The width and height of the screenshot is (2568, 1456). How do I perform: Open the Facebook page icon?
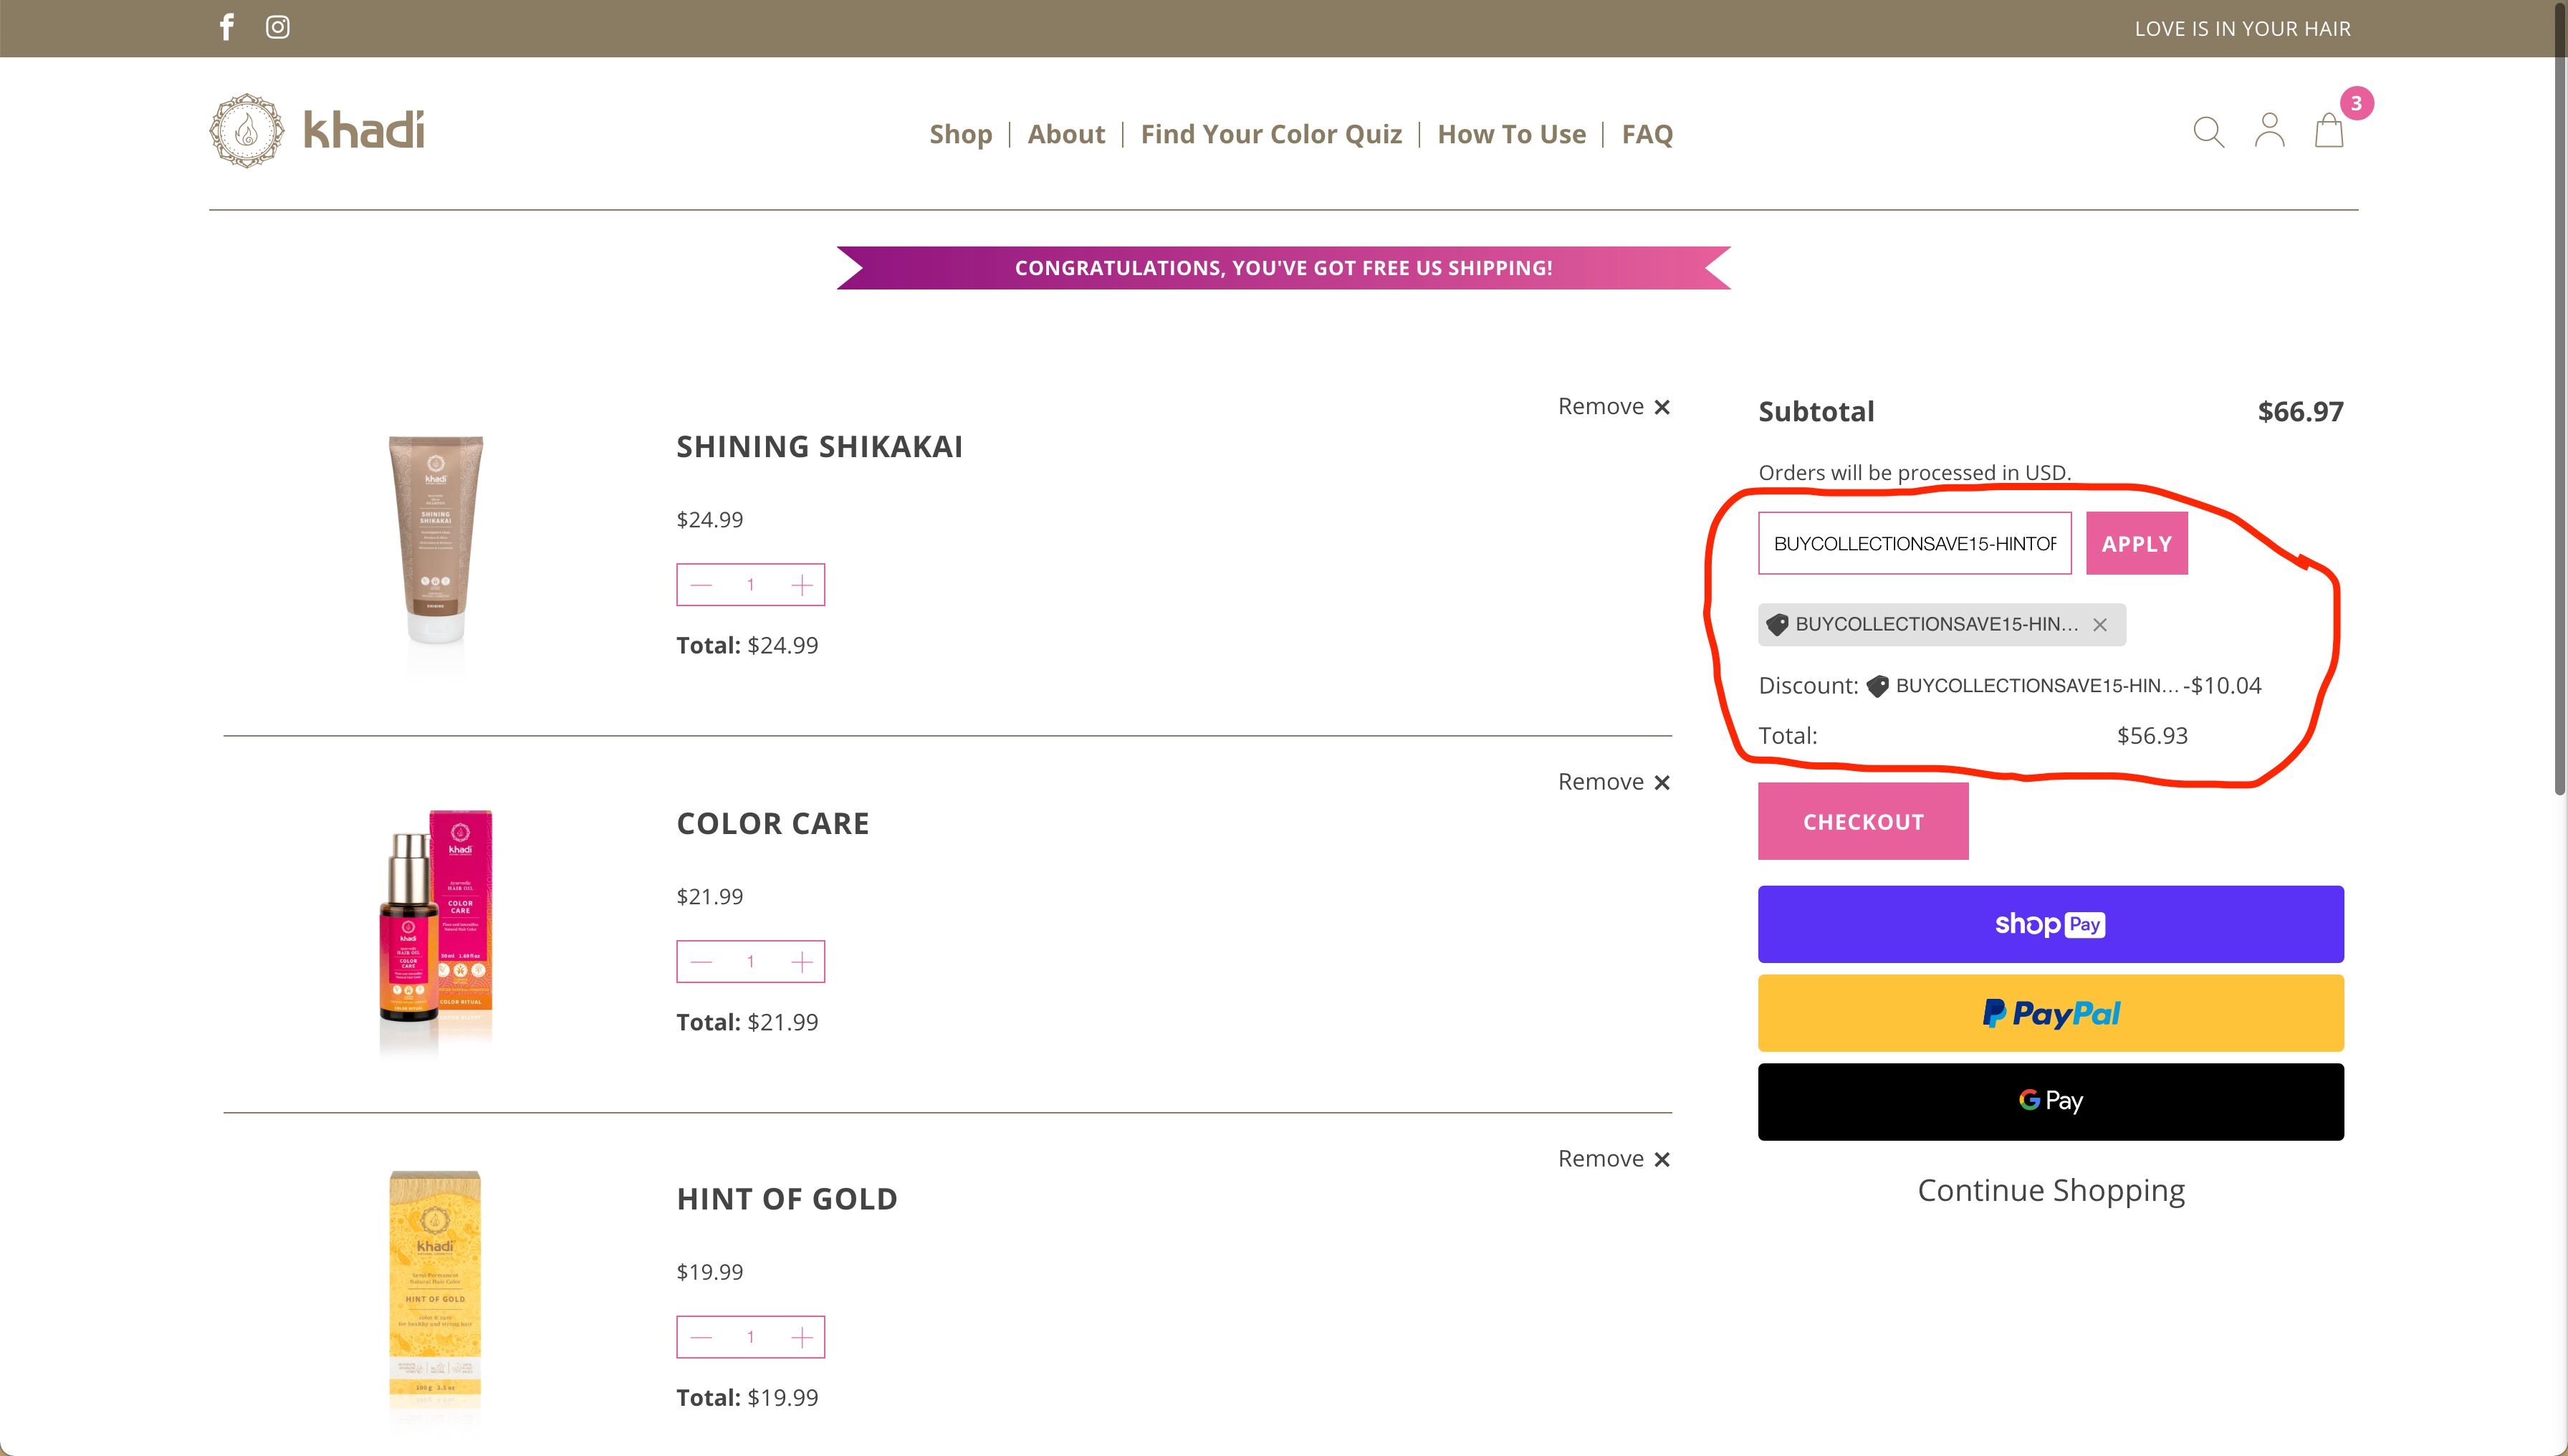click(x=227, y=27)
